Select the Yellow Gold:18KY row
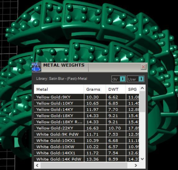Viewport: 178px width, 170px height. [x=87, y=116]
